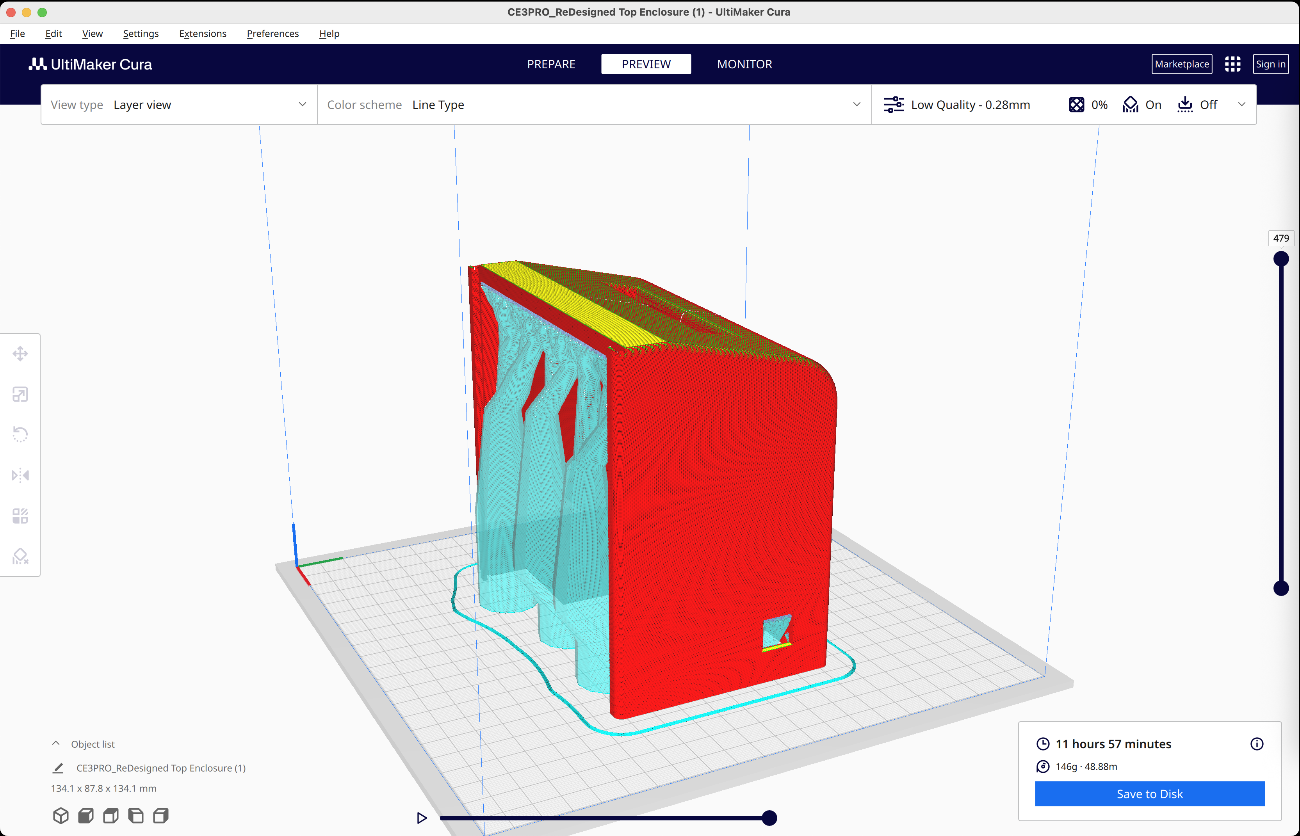This screenshot has height=836, width=1300.
Task: Select the Scale tool in left toolbar
Action: 20,394
